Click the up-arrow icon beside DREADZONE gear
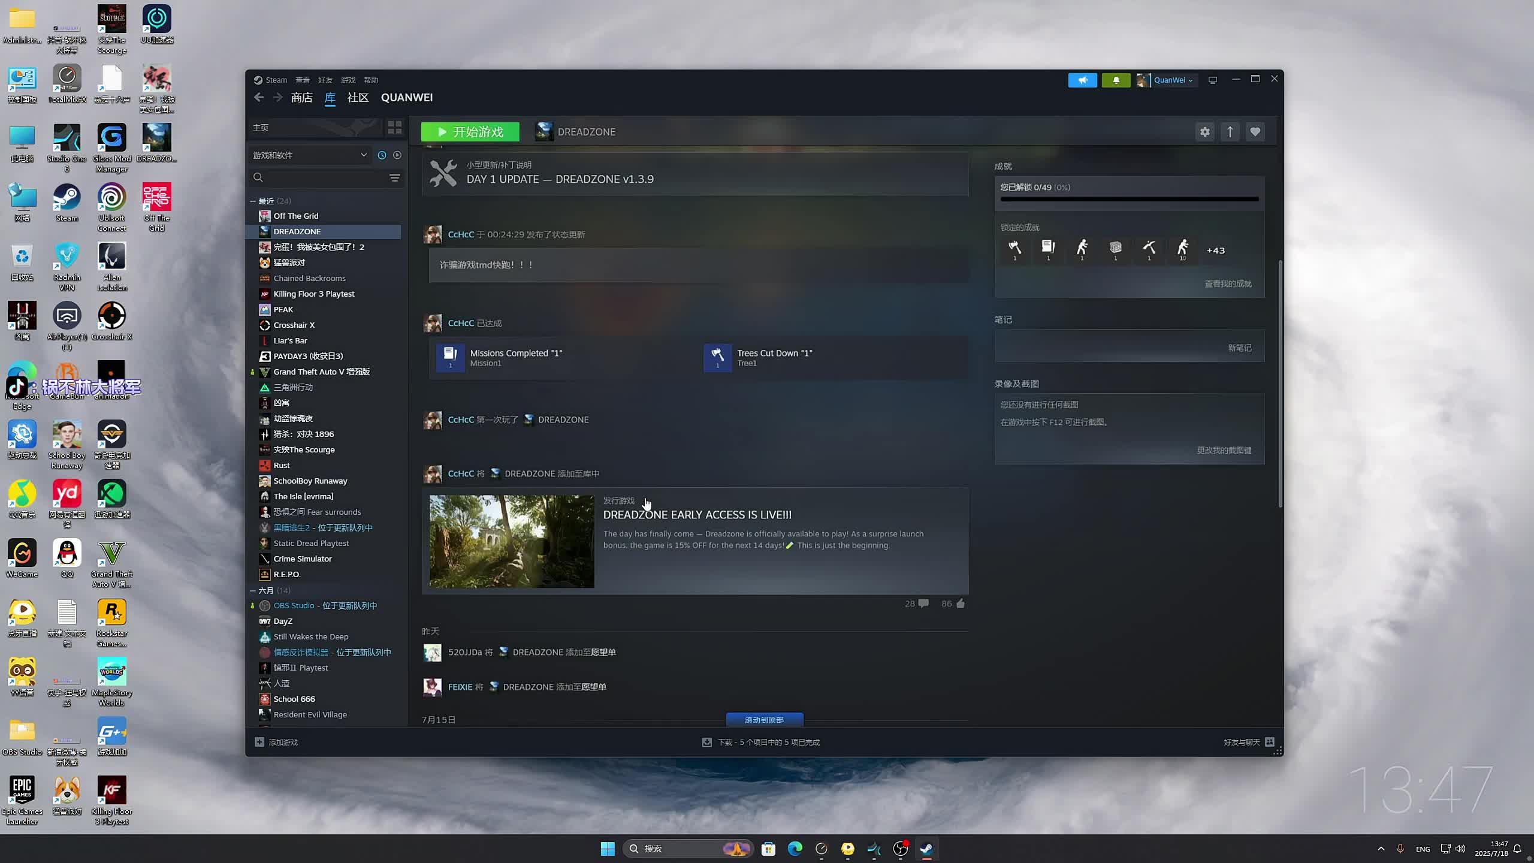 (x=1230, y=132)
